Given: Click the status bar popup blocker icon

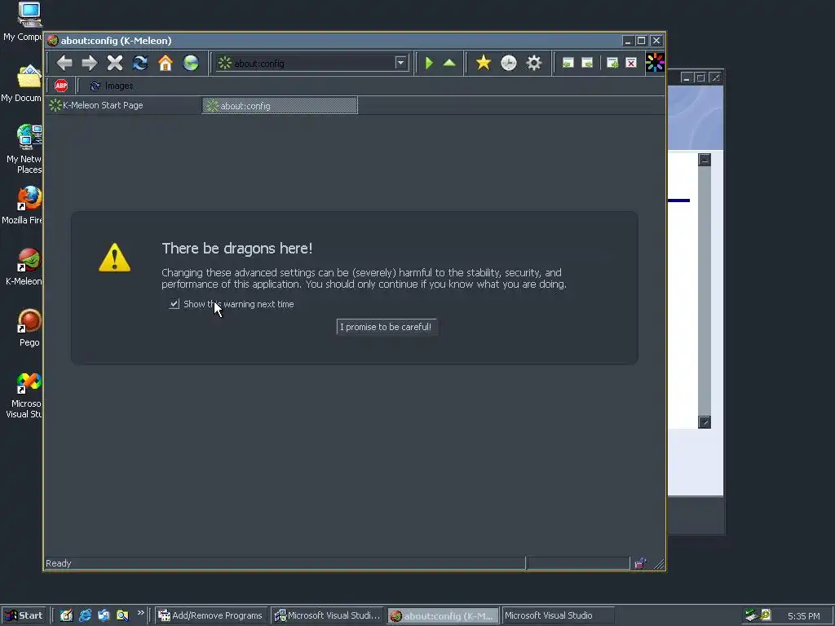Looking at the screenshot, I should [x=639, y=563].
